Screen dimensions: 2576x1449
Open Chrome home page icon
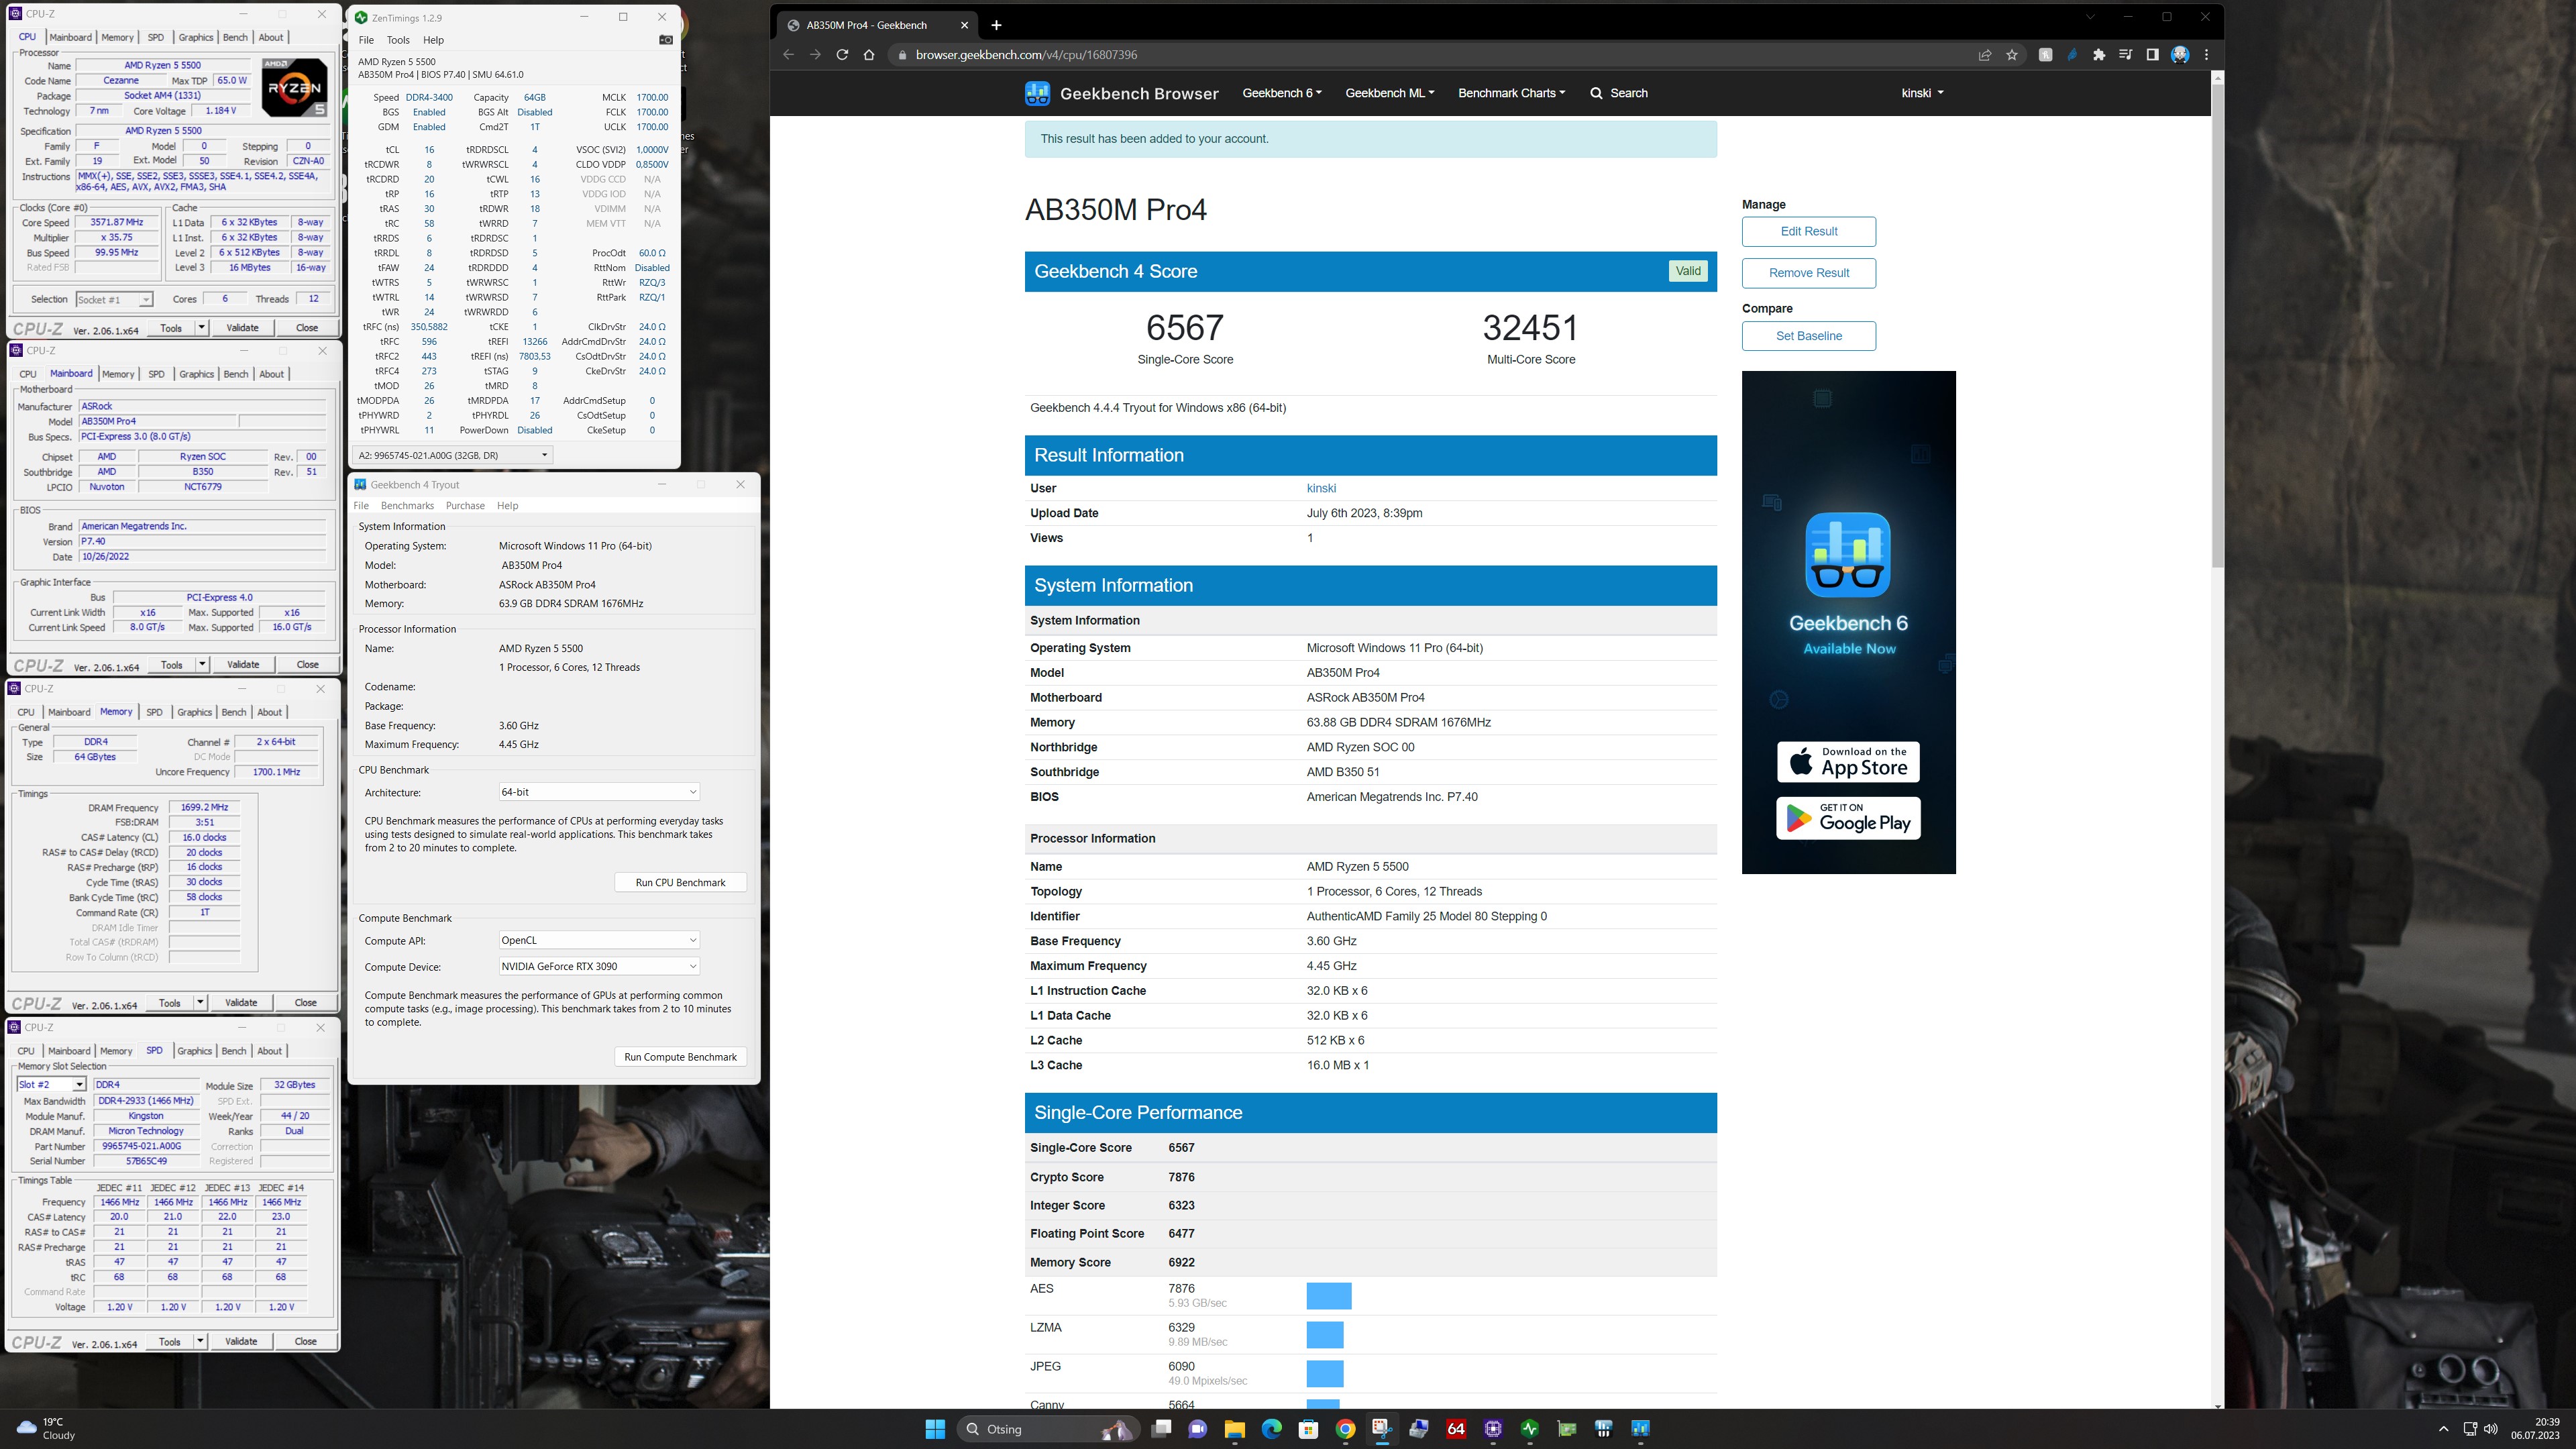(x=869, y=55)
